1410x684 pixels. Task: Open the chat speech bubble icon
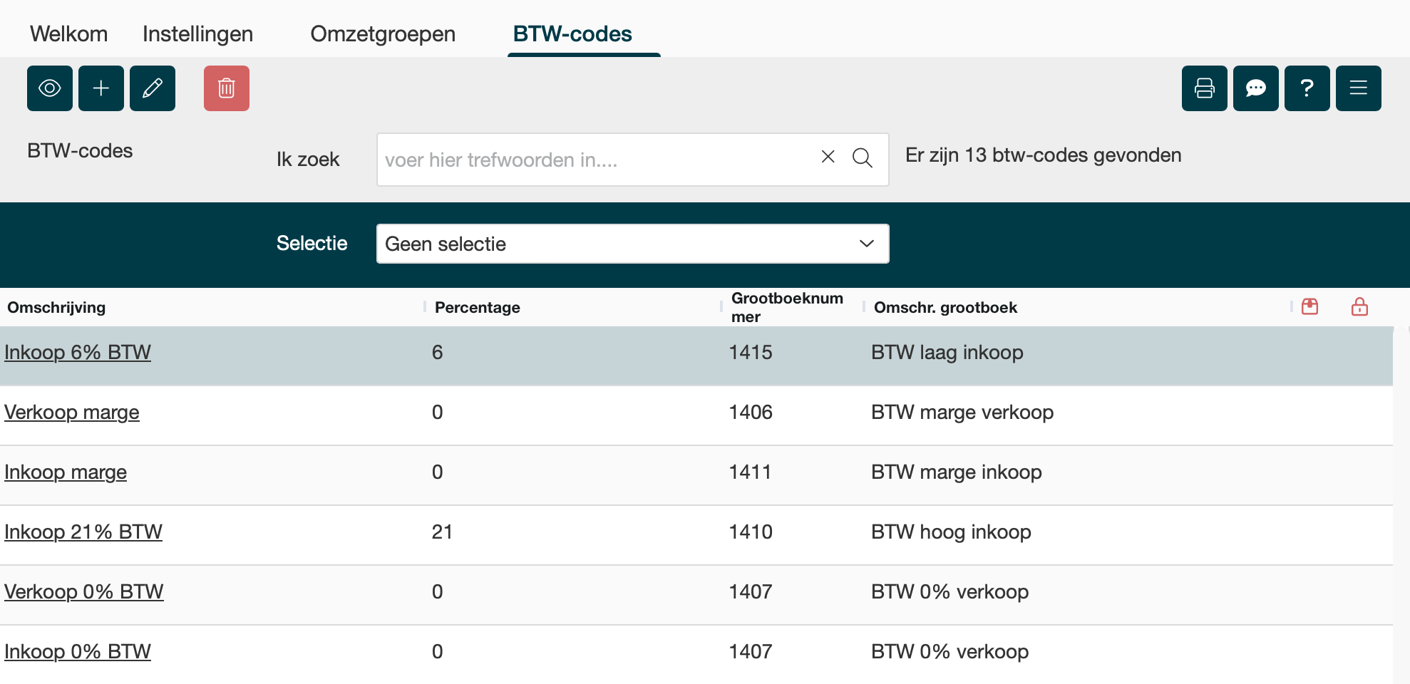pyautogui.click(x=1256, y=88)
